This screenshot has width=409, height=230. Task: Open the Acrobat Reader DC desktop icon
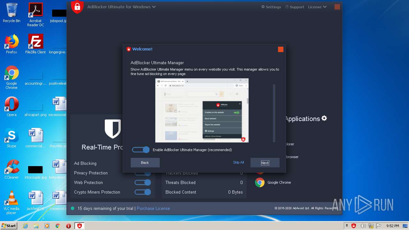coord(35,15)
